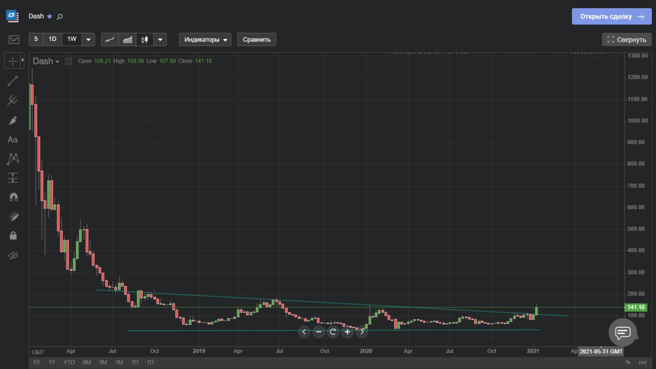This screenshot has height=369, width=656.
Task: Select the trend line drawing tool
Action: point(13,80)
